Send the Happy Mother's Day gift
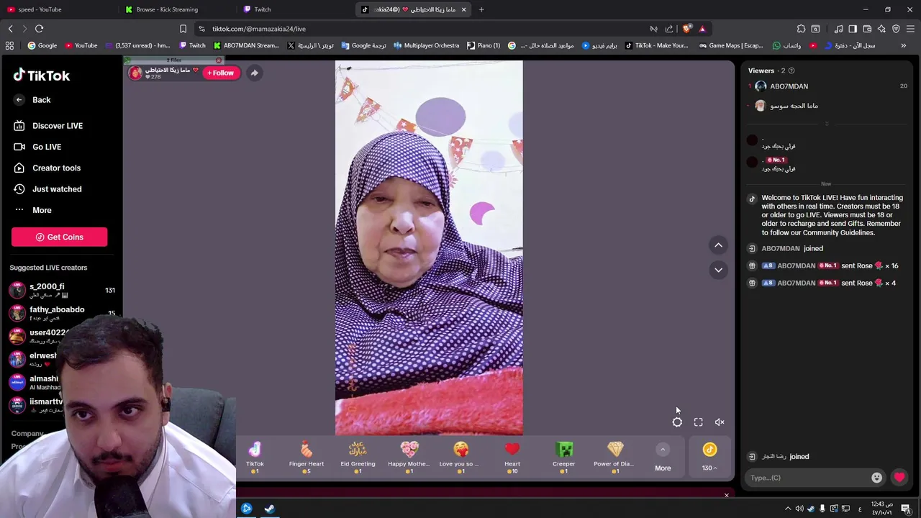The width and height of the screenshot is (921, 518). (409, 458)
